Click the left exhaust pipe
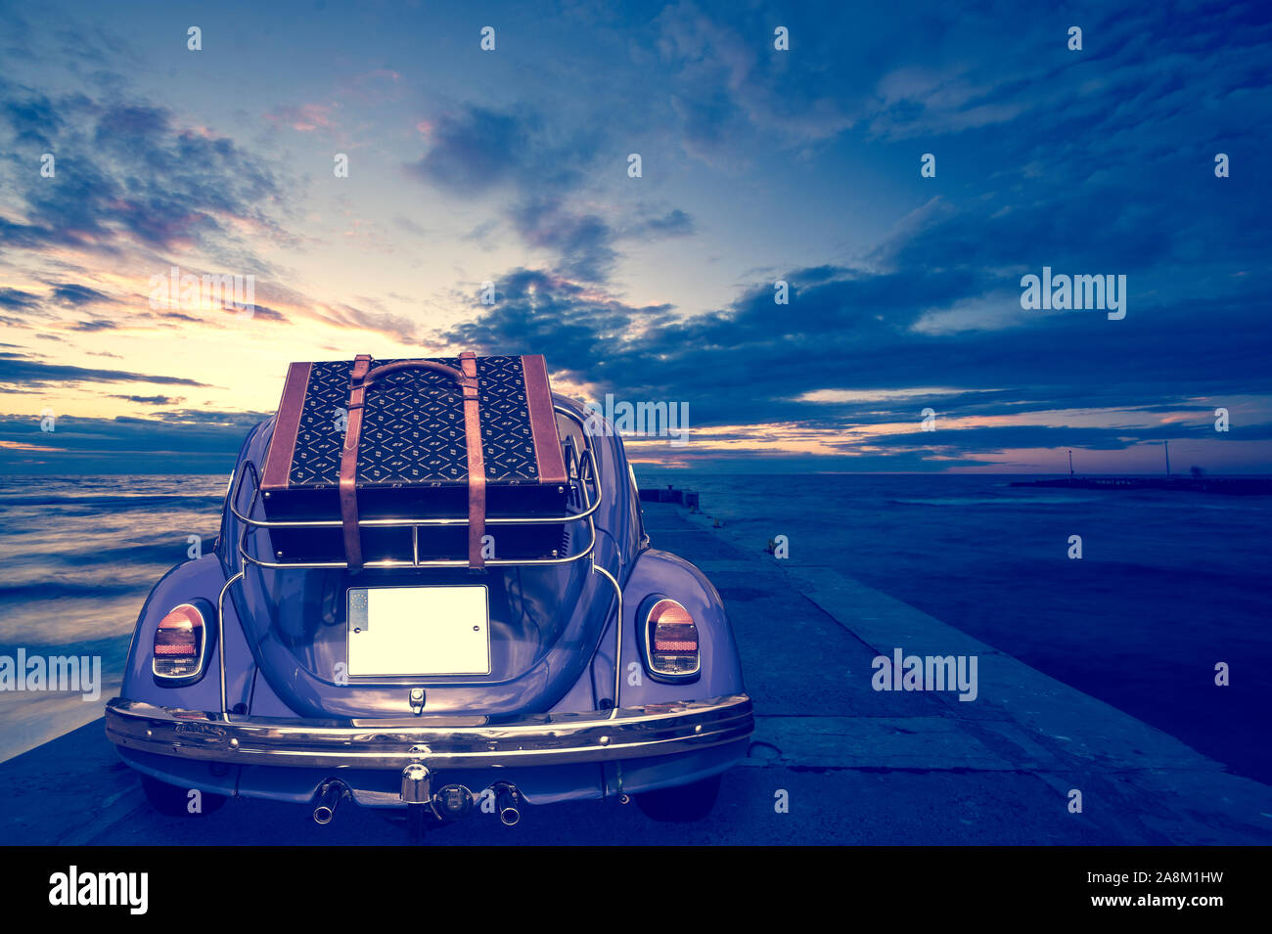The height and width of the screenshot is (934, 1272). [329, 800]
